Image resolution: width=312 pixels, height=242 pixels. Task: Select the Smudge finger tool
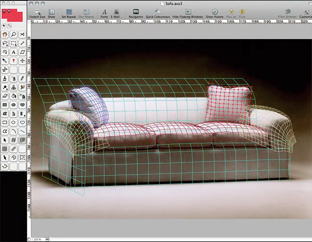22,87
